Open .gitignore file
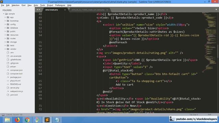 [14, 63]
